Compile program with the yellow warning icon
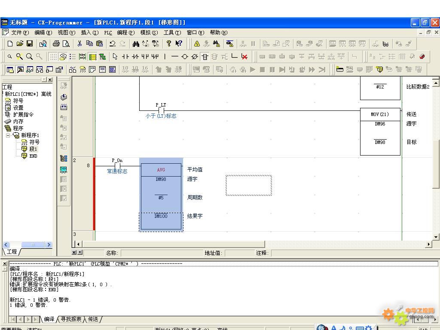The image size is (440, 330). (197, 43)
